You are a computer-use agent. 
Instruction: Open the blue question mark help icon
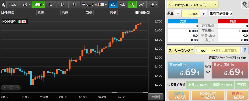pyautogui.click(x=245, y=50)
